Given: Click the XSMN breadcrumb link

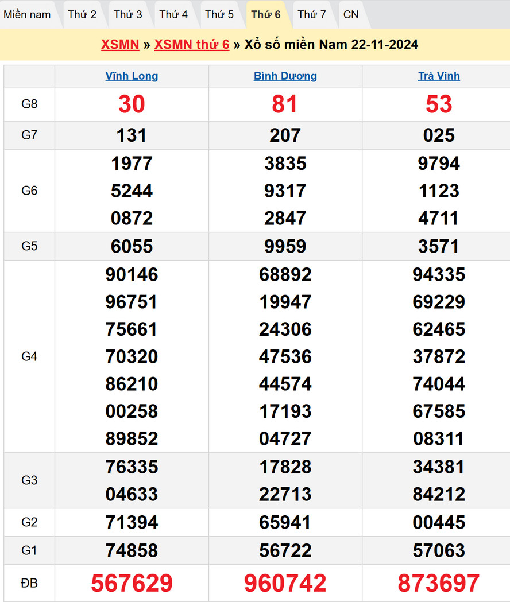Looking at the screenshot, I should tap(120, 45).
